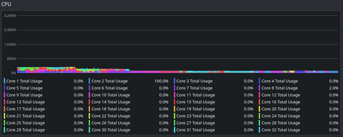
Task: Select the Core 21 Total Usage label
Action: 26,116
